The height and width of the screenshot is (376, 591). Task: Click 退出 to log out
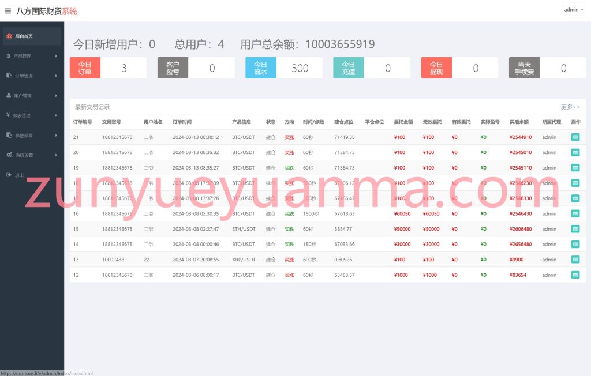32,175
